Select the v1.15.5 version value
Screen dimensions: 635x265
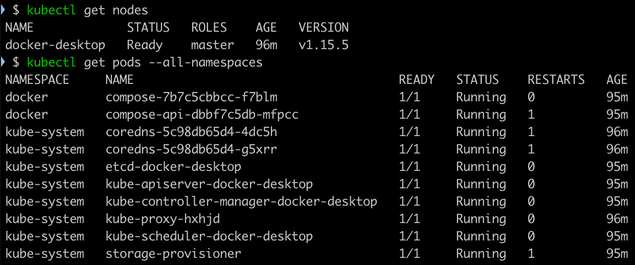click(x=324, y=45)
